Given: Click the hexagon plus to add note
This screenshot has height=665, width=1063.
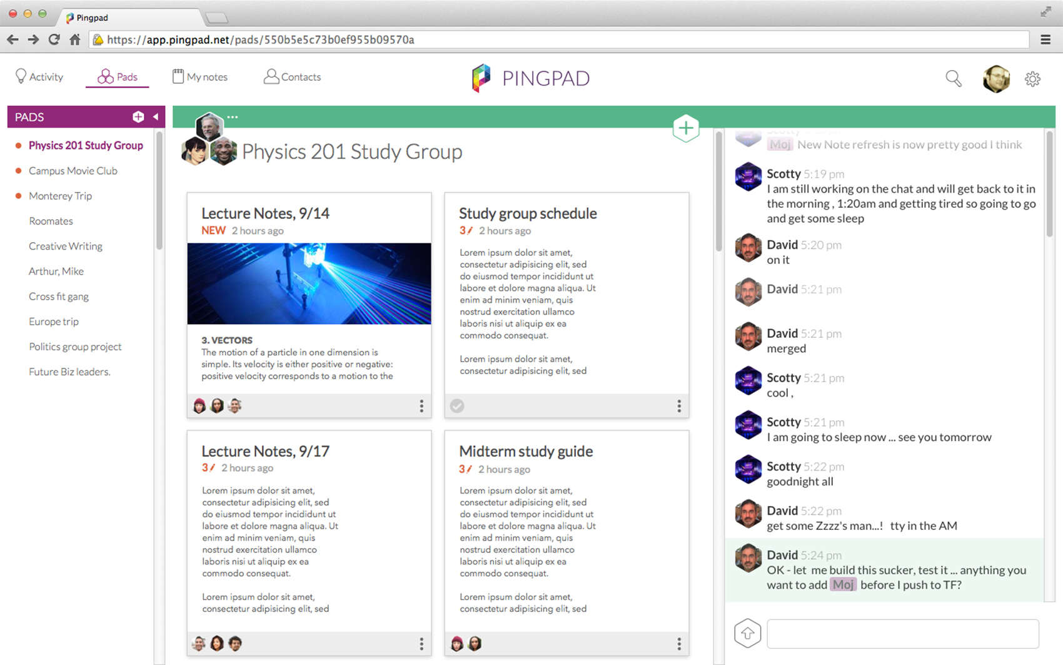Looking at the screenshot, I should (685, 128).
